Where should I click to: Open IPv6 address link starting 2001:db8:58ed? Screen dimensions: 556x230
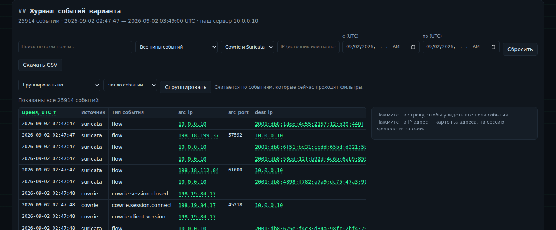tap(310, 159)
